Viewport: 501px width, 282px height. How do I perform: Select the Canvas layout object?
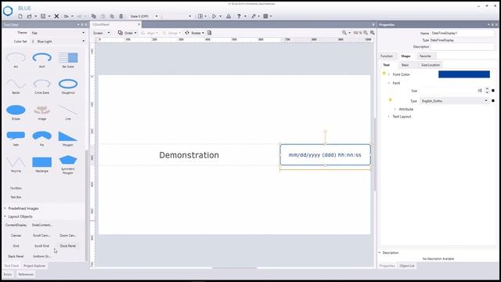16,235
